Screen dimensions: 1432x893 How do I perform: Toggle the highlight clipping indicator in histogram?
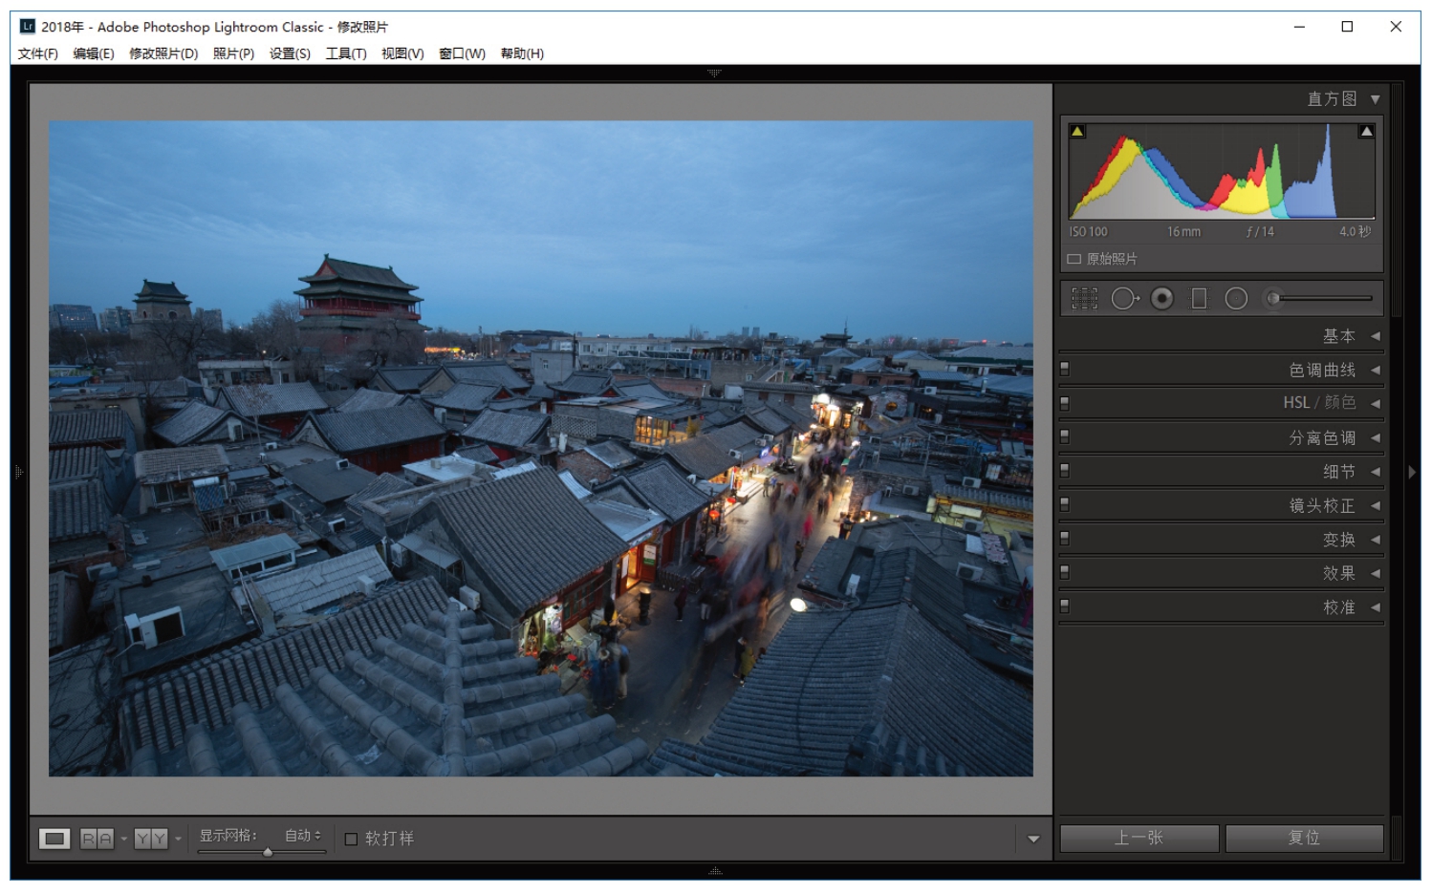pyautogui.click(x=1366, y=132)
